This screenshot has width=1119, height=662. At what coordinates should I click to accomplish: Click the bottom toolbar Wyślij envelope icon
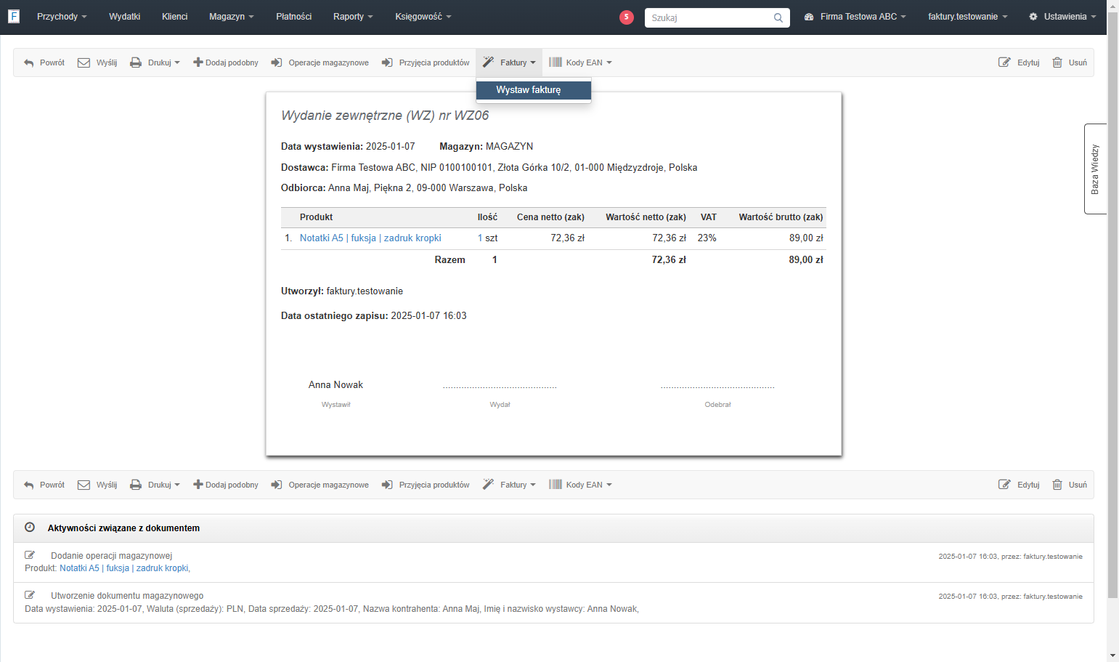[84, 485]
